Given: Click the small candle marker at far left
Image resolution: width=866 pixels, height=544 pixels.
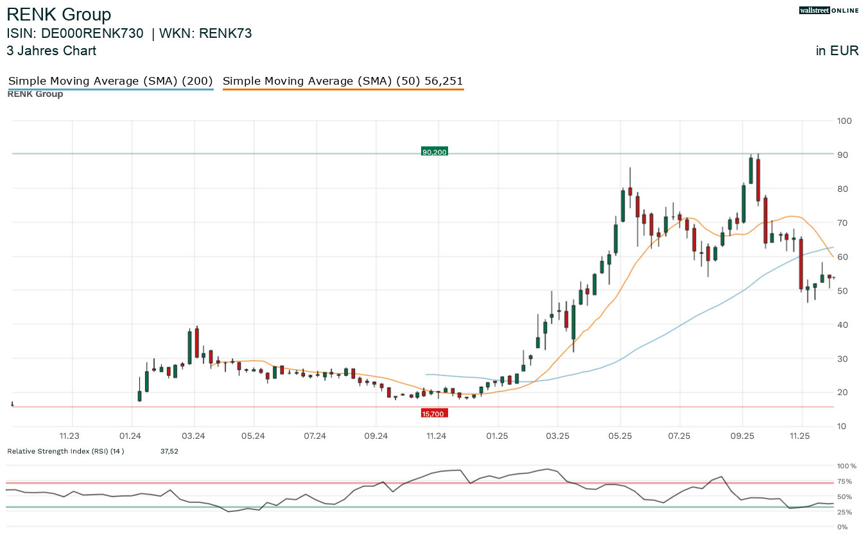Looking at the screenshot, I should click(12, 404).
